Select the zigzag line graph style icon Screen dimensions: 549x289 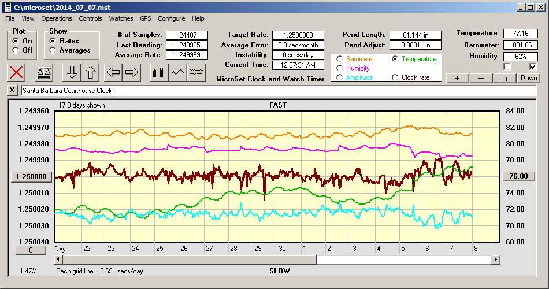(x=178, y=72)
